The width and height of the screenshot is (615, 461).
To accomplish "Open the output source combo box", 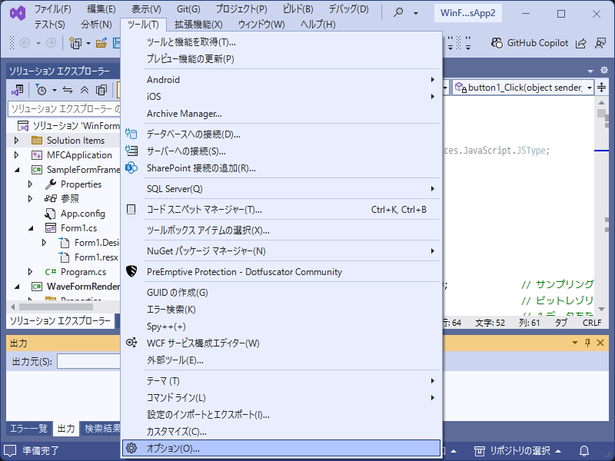I will pyautogui.click(x=89, y=361).
